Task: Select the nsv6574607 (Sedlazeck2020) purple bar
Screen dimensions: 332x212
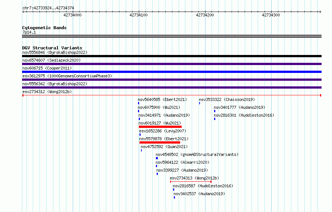Action: [172, 64]
